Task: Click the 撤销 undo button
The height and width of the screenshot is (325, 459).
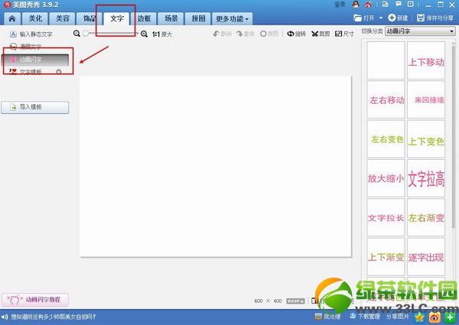Action: tap(222, 34)
